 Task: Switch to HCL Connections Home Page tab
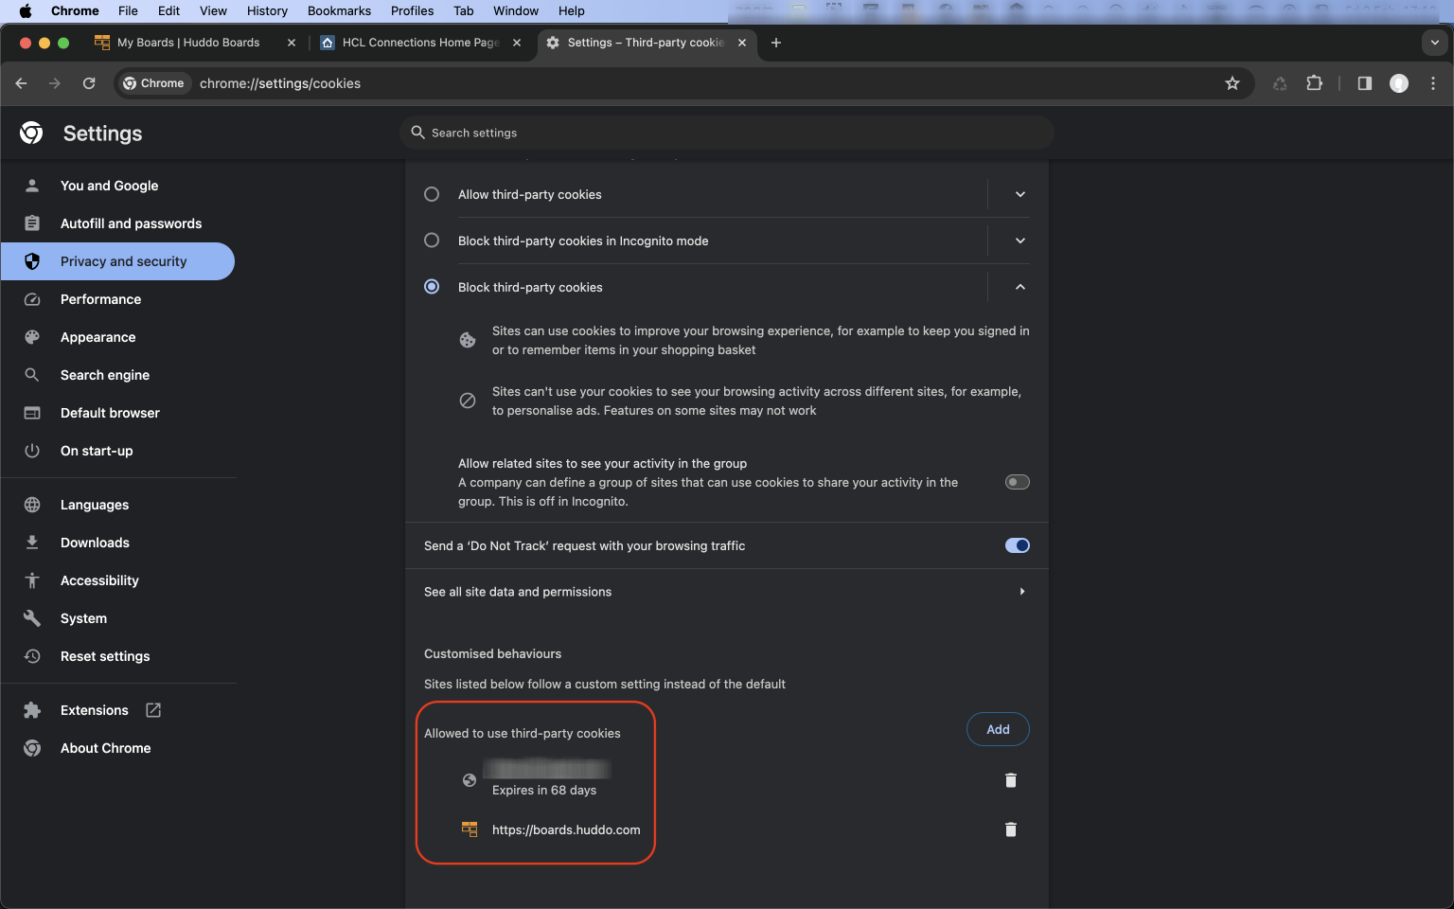pyautogui.click(x=420, y=43)
